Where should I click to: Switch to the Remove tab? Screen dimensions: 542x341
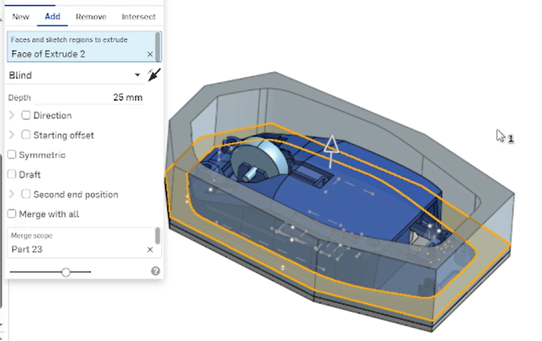point(91,17)
